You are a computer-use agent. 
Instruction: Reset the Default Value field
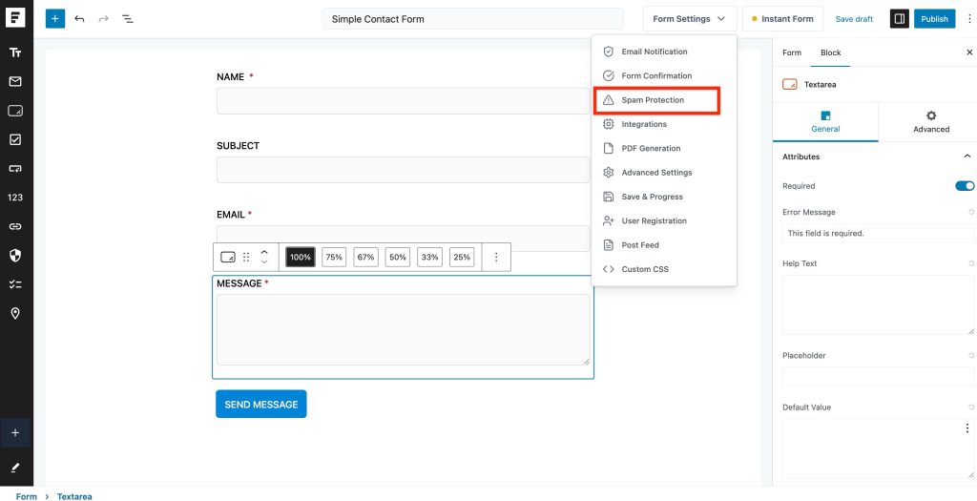click(x=970, y=407)
